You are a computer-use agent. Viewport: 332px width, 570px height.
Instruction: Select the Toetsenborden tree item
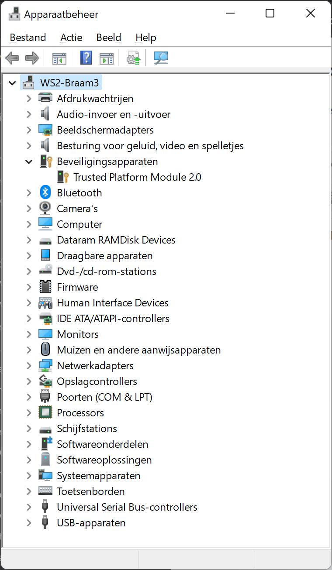pyautogui.click(x=91, y=491)
